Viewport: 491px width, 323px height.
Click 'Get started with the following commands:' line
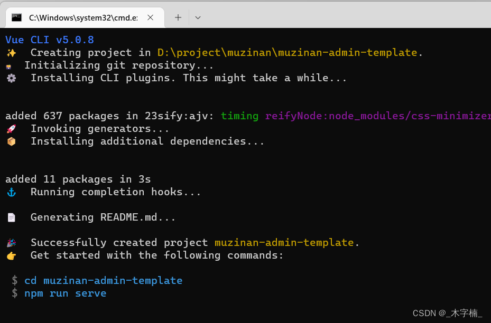coord(157,255)
